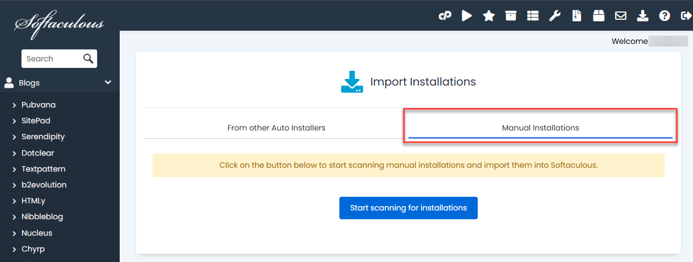Click the yellow scanning instructions notice
Screen dimensions: 693x262
[409, 164]
